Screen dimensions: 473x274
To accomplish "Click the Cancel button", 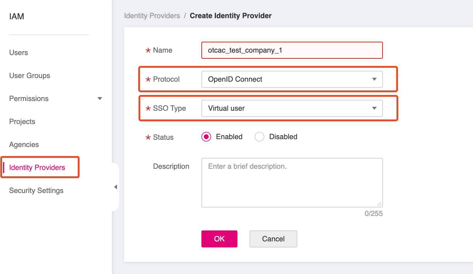I will 273,239.
